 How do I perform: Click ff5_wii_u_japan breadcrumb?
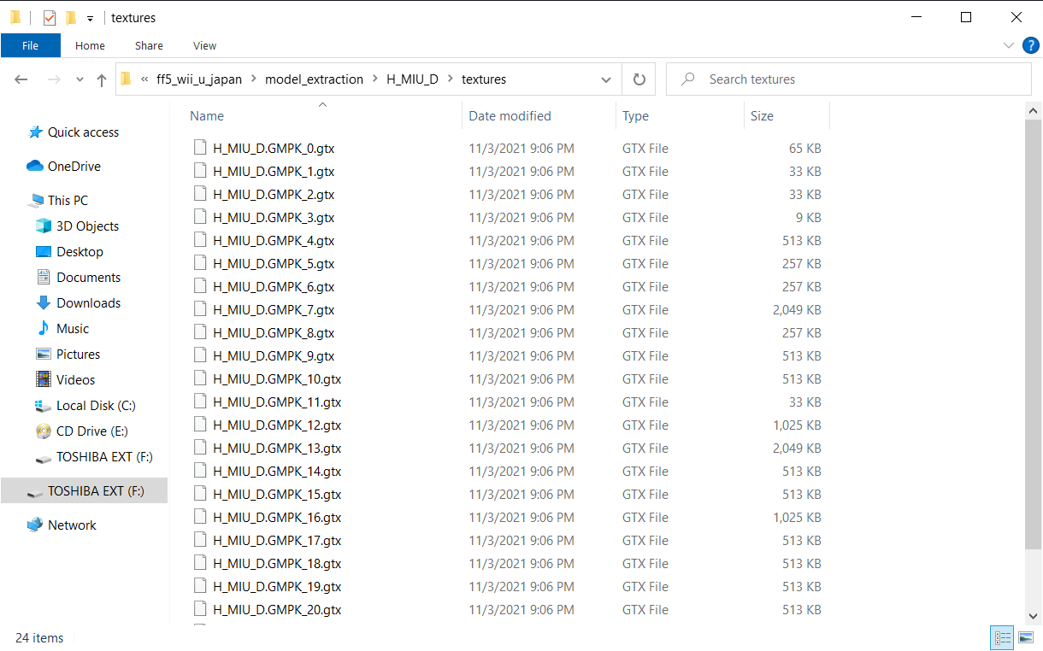point(199,79)
